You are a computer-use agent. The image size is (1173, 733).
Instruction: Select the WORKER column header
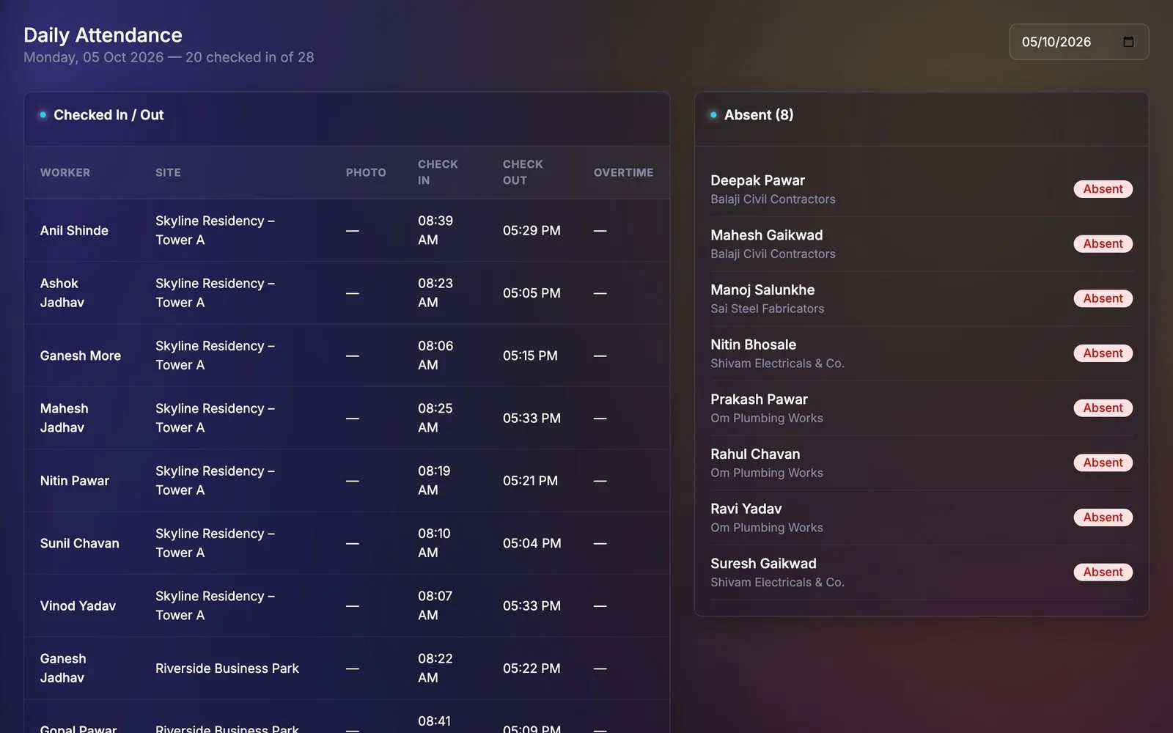[x=65, y=172]
